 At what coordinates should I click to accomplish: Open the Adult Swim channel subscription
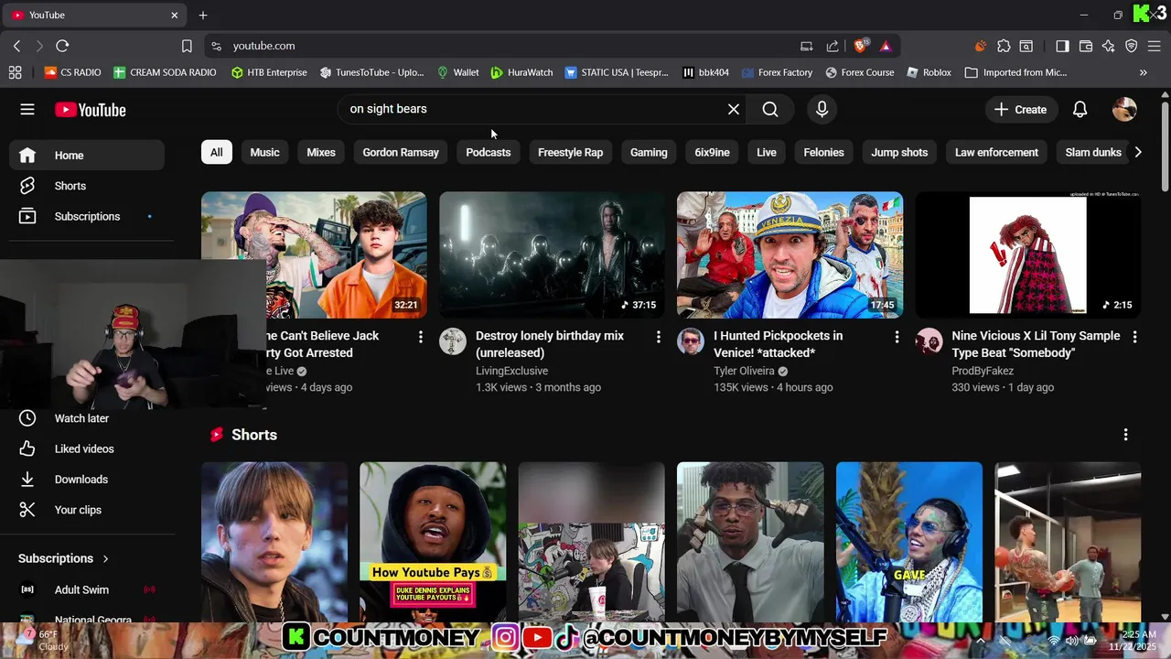88,590
